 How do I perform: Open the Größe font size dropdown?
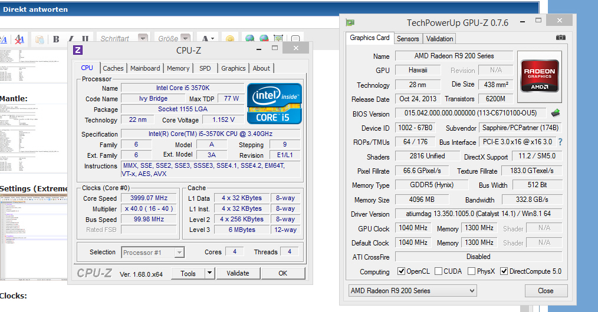coord(185,38)
